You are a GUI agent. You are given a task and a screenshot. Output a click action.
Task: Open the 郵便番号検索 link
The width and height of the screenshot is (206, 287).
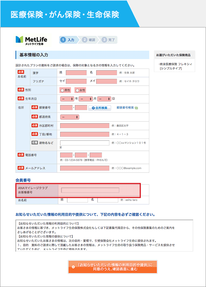(x=125, y=108)
